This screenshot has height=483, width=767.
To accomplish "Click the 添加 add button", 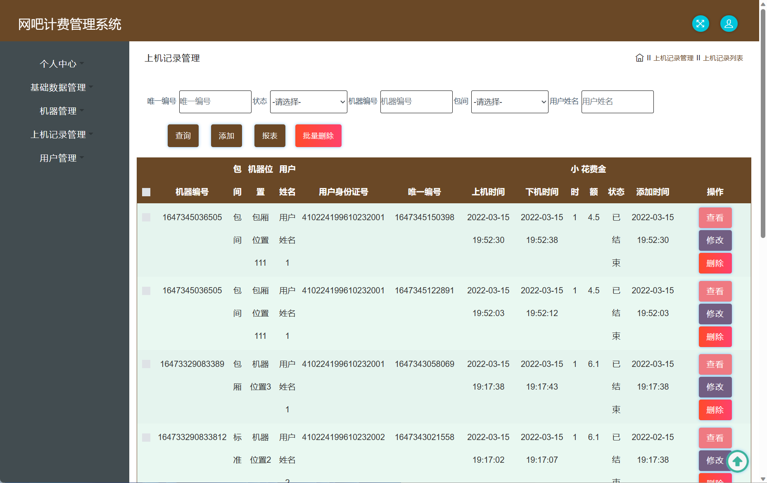I will tap(226, 136).
